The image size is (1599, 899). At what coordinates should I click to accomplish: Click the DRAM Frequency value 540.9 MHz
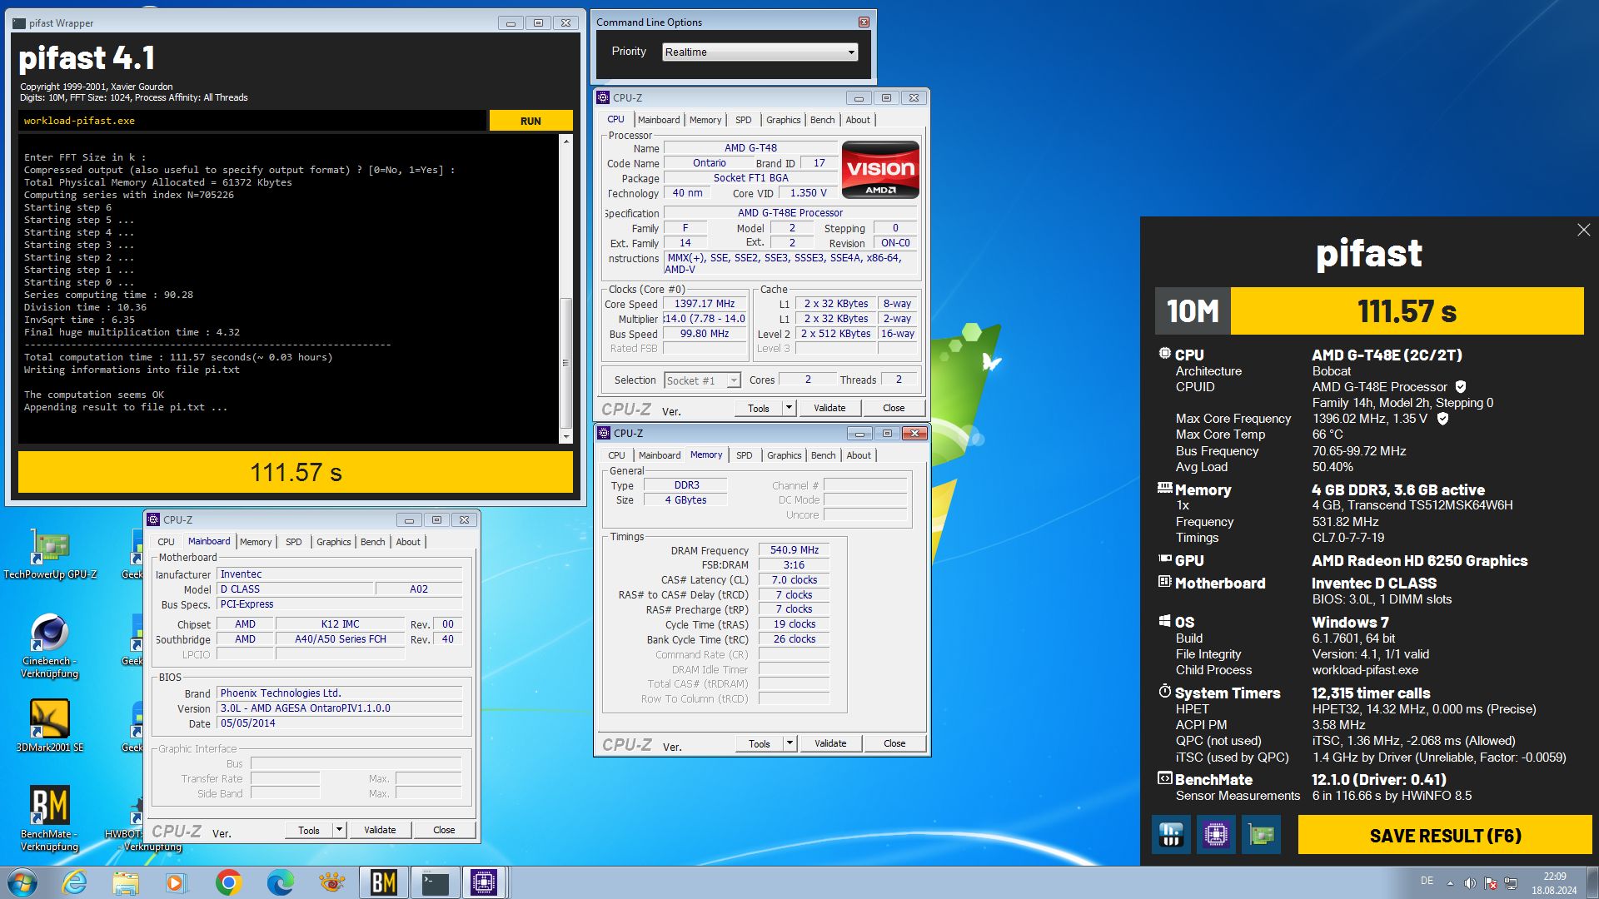pos(795,550)
